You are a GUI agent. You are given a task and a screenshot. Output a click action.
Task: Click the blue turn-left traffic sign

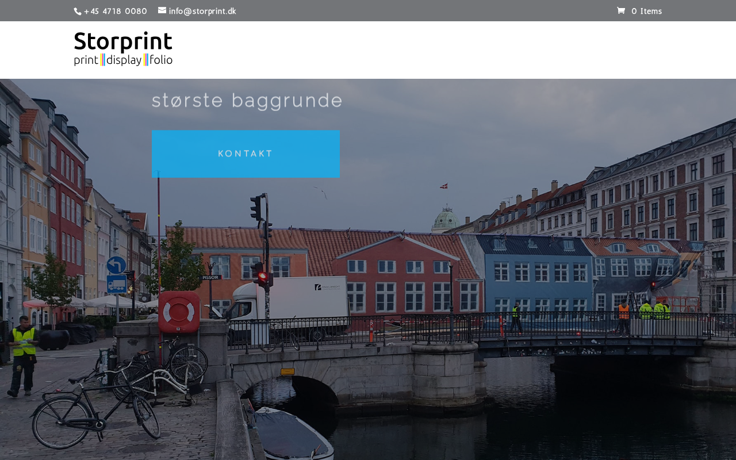click(x=116, y=265)
